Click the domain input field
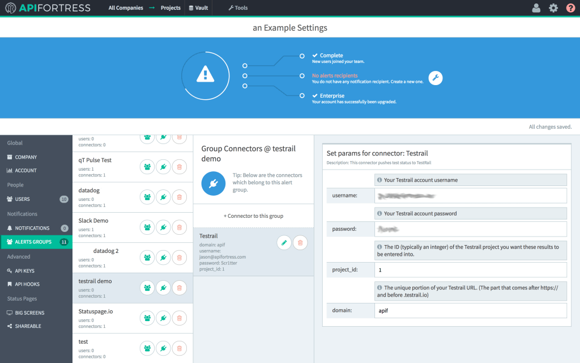This screenshot has height=363, width=580. click(470, 311)
